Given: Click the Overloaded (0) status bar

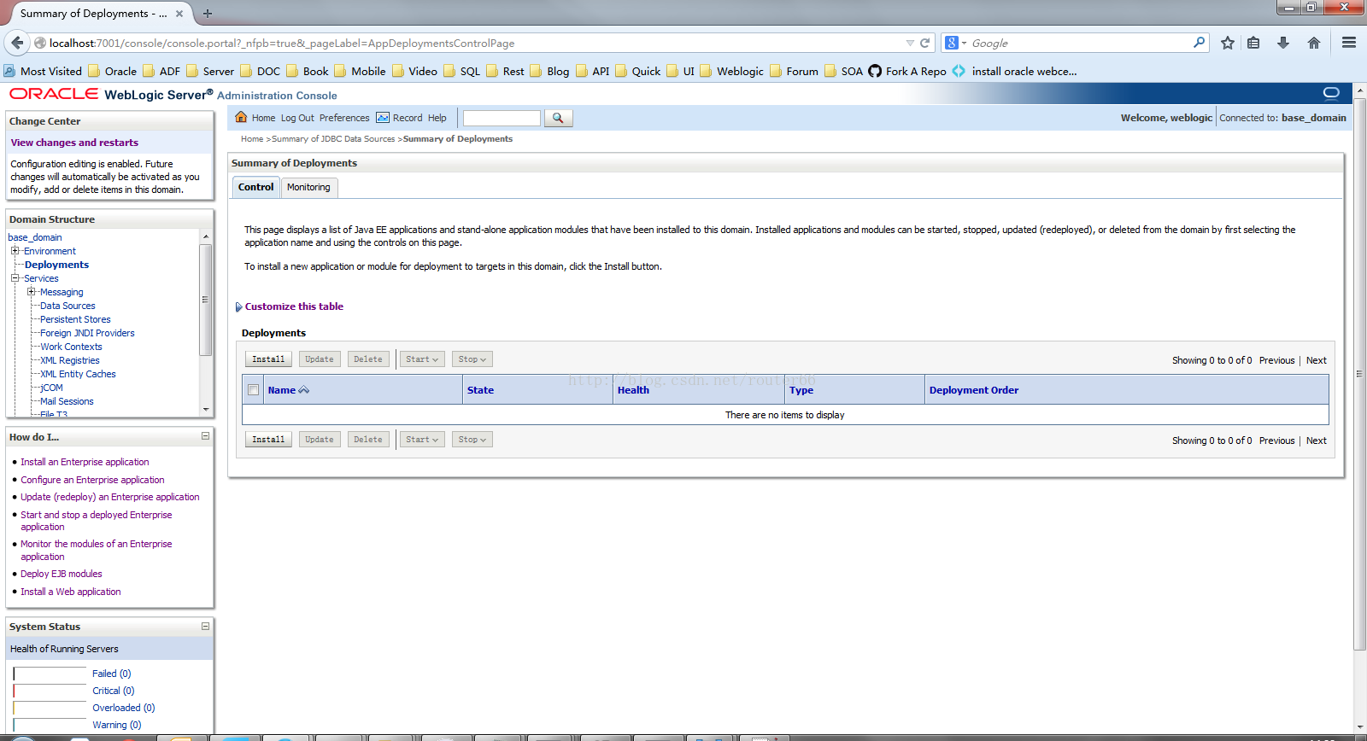Looking at the screenshot, I should 50,708.
